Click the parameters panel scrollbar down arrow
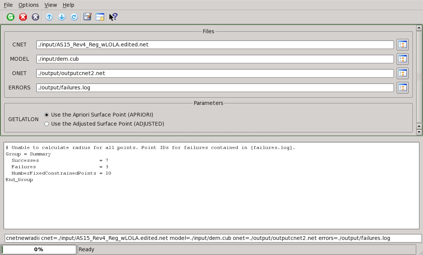Image resolution: width=423 pixels, height=255 pixels. 418,132
